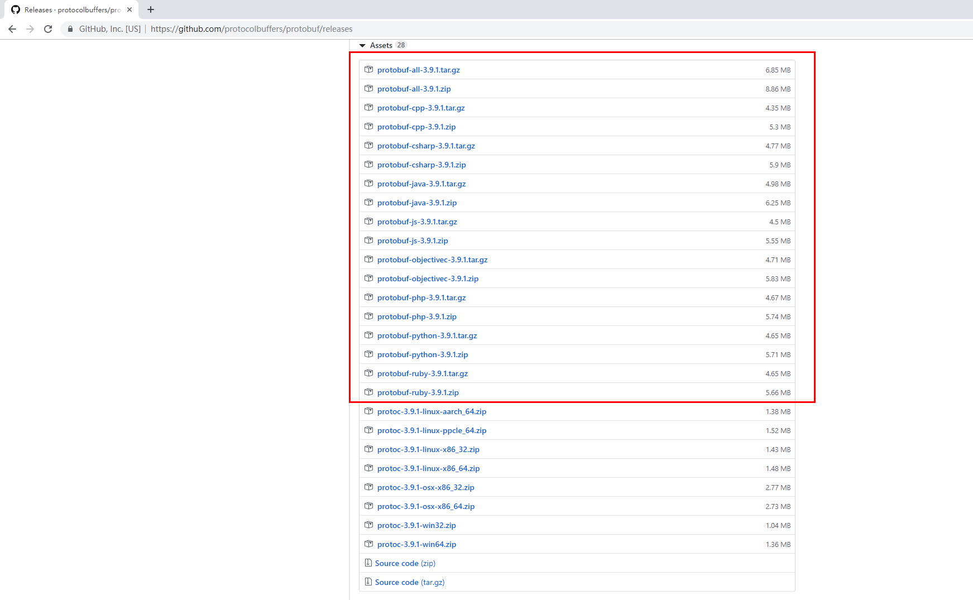Download Source code (zip)

[405, 563]
